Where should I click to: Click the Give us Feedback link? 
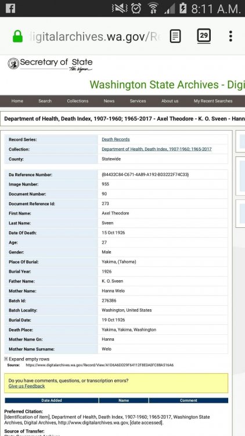tap(27, 386)
